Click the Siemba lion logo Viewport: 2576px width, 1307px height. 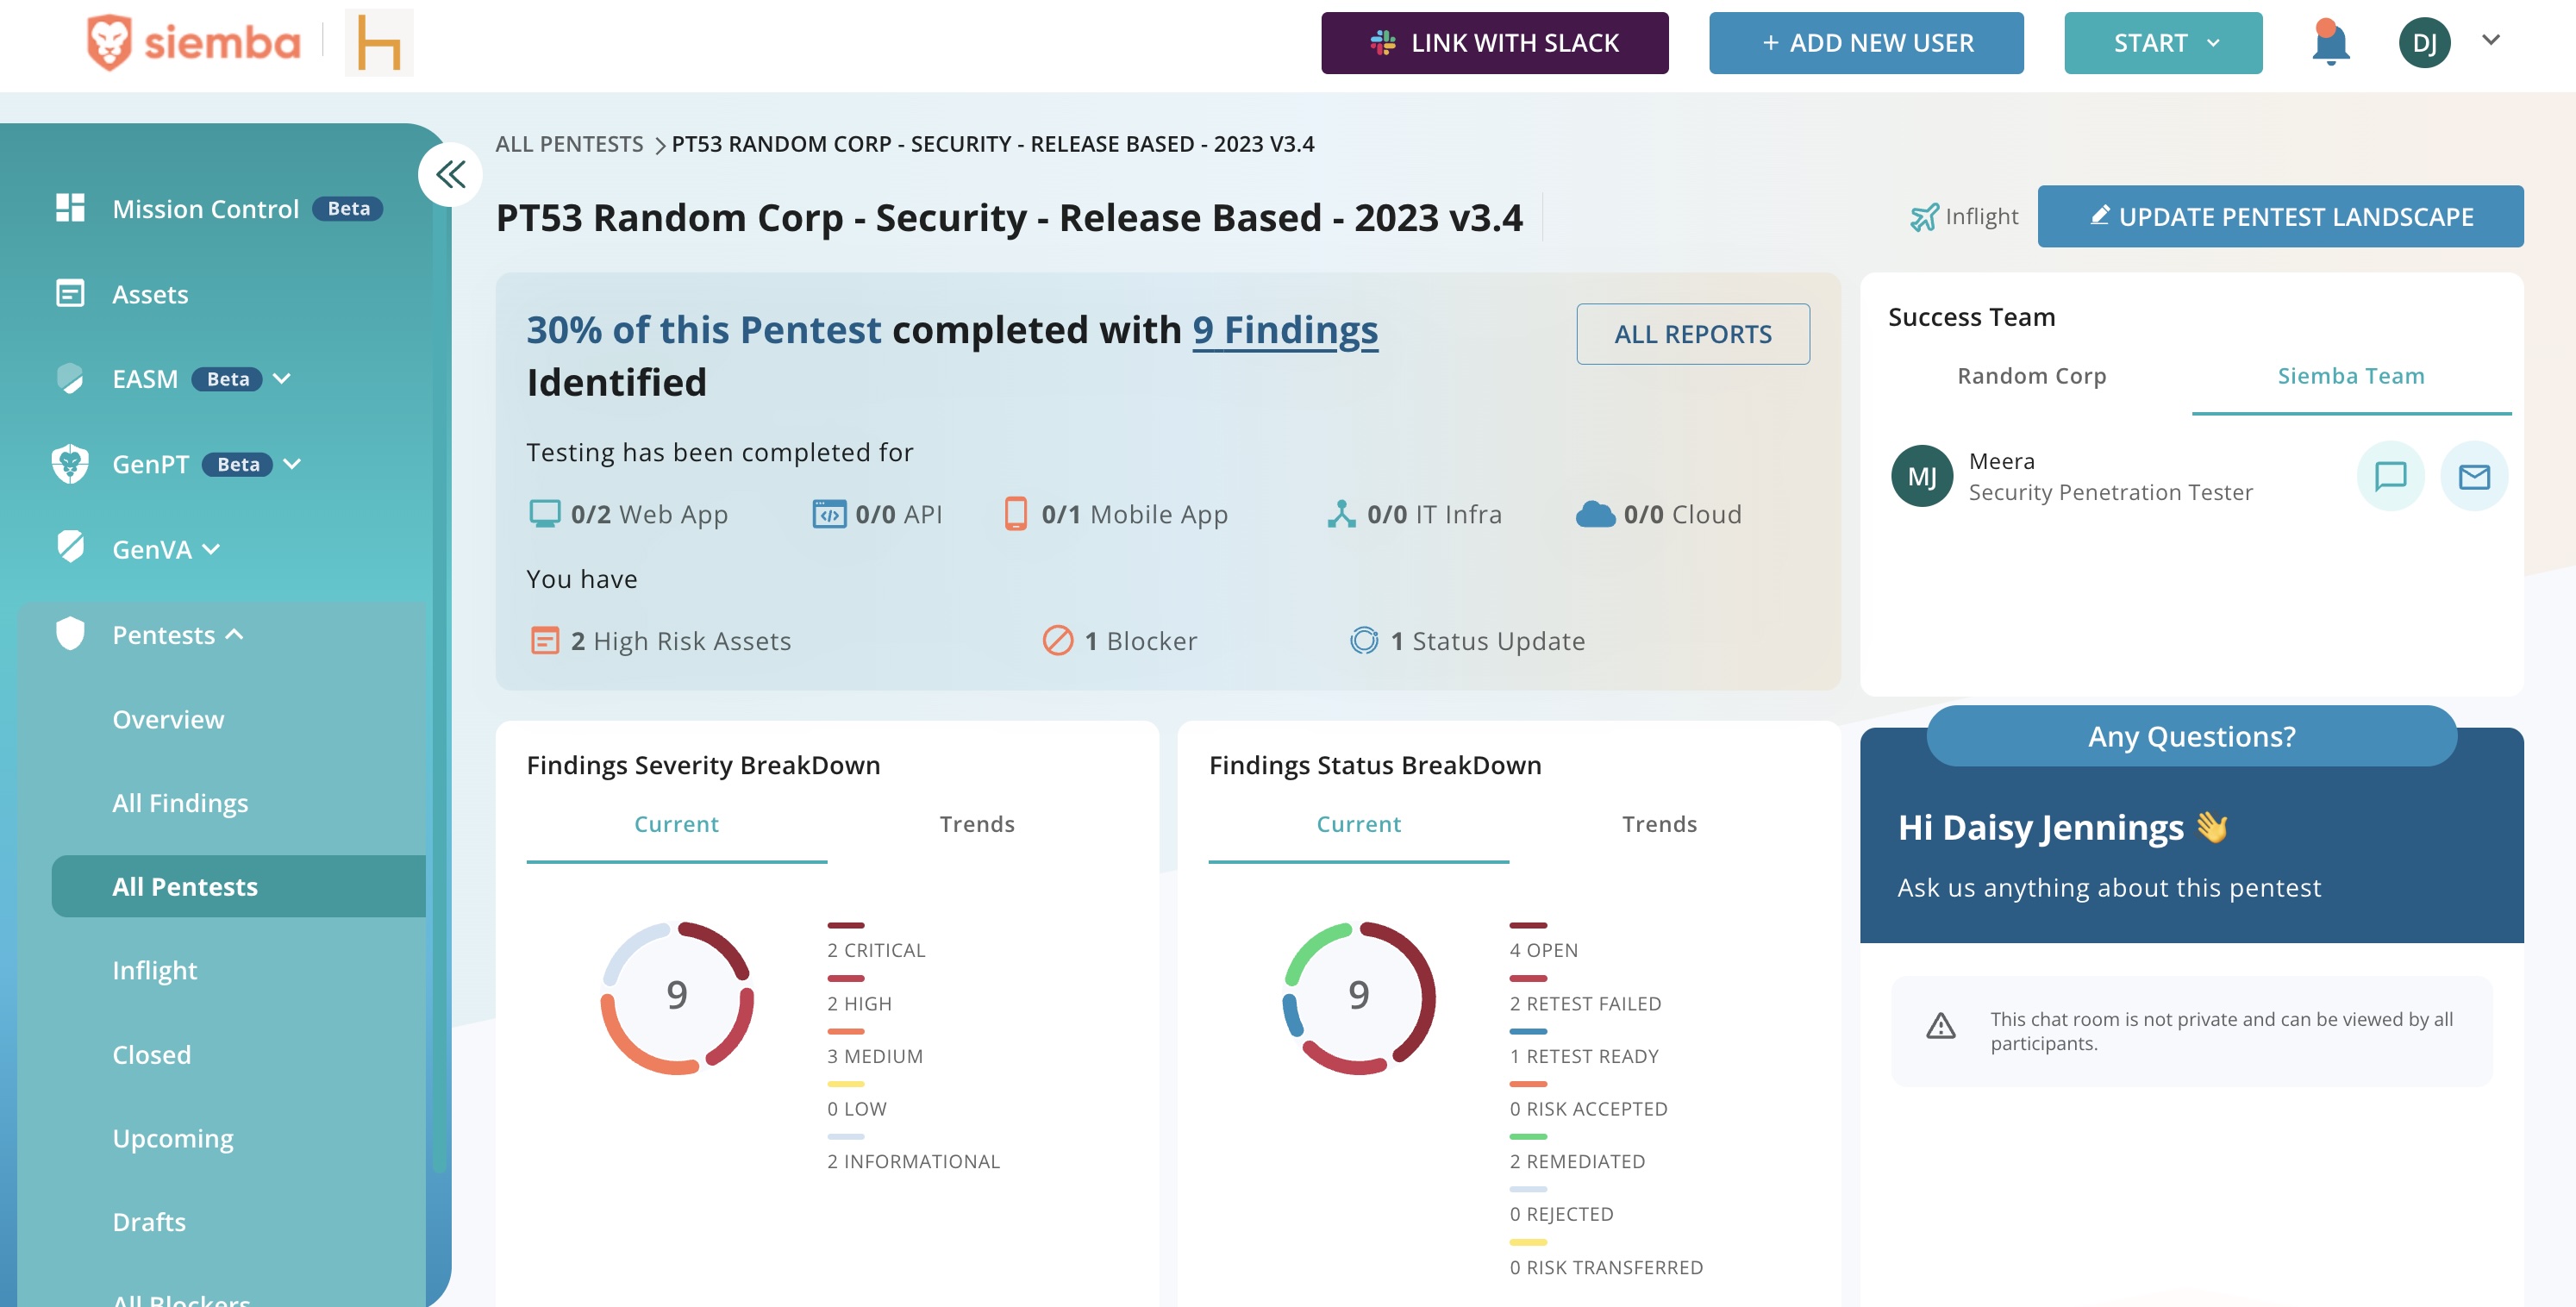pyautogui.click(x=109, y=43)
